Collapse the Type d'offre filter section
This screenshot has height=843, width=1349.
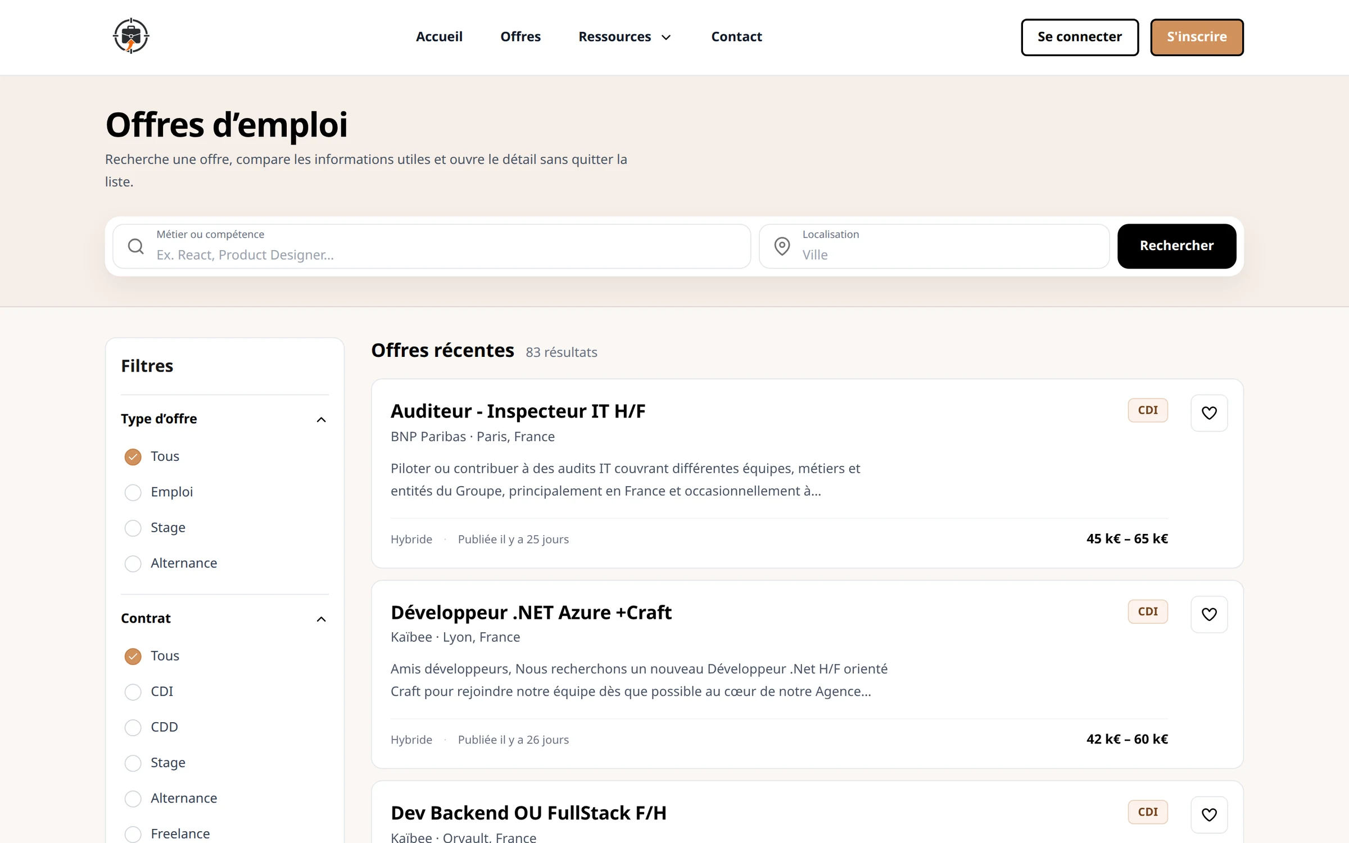[x=321, y=419]
